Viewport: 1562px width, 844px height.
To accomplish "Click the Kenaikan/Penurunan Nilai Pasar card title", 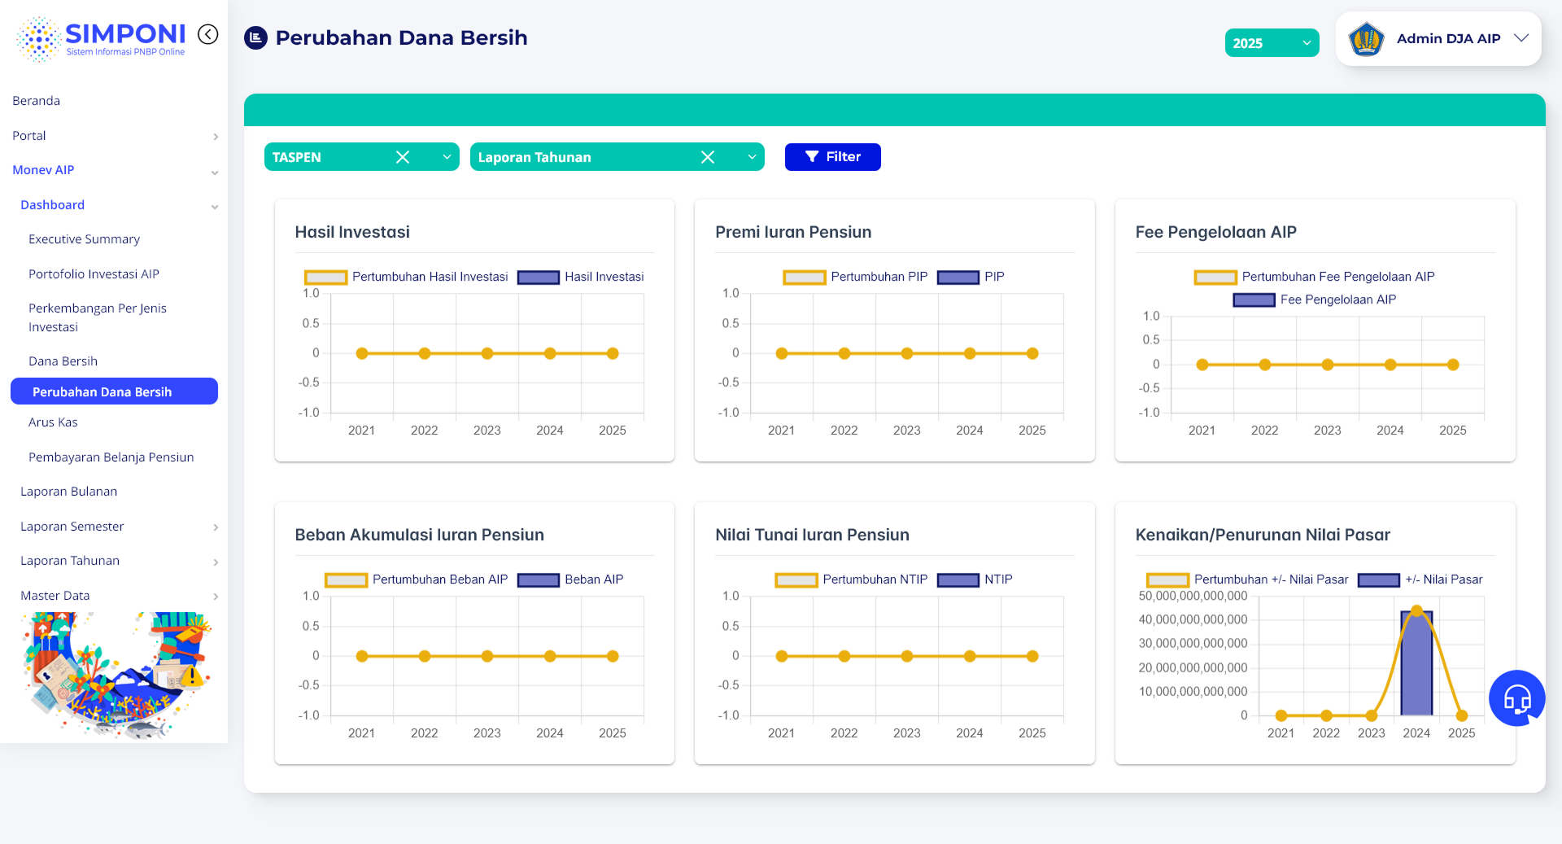I will pos(1263,535).
